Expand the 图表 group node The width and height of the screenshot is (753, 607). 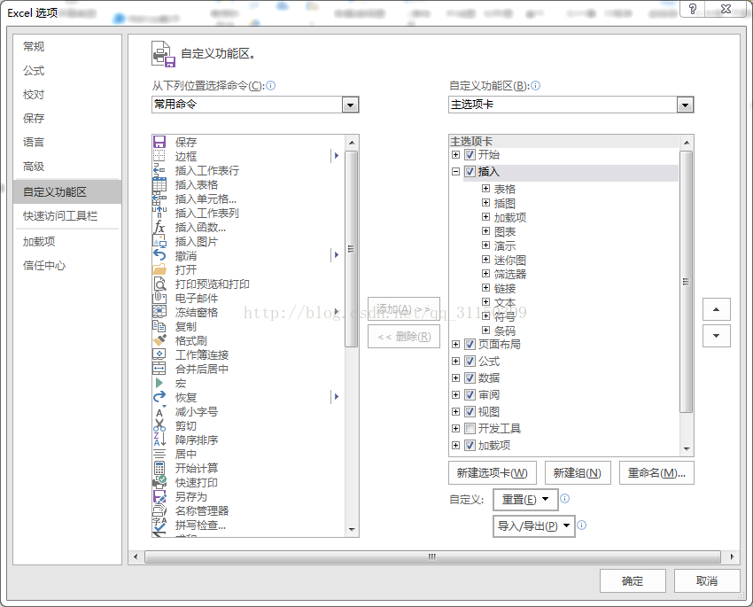(x=485, y=231)
